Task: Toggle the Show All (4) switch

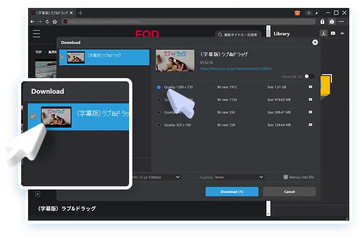Action: click(309, 76)
